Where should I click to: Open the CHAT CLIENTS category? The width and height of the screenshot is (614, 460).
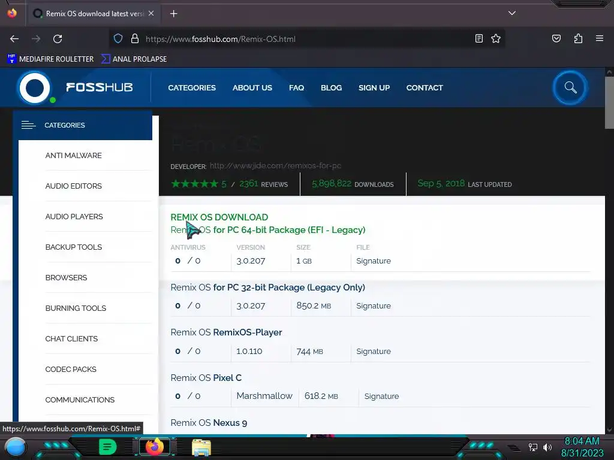(71, 338)
